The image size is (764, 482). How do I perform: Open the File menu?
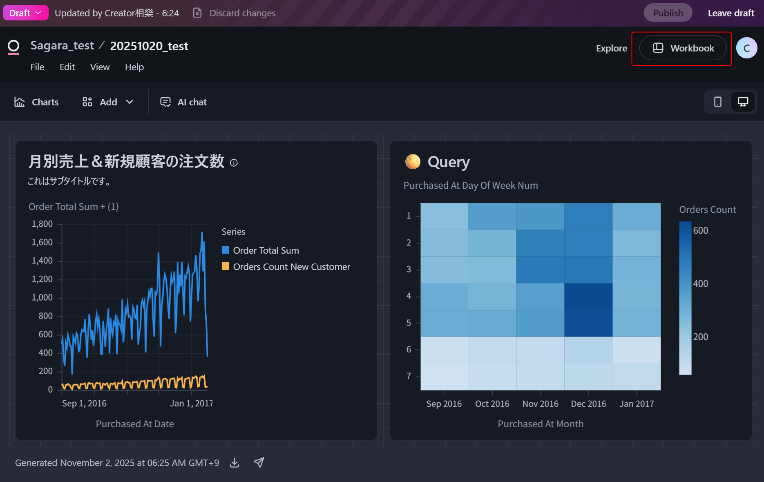pyautogui.click(x=37, y=67)
